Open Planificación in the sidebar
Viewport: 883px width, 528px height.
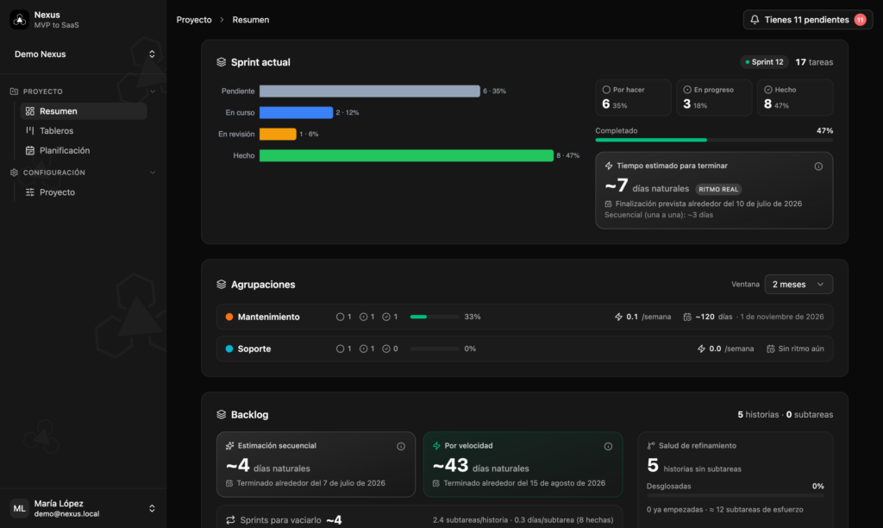(x=84, y=150)
